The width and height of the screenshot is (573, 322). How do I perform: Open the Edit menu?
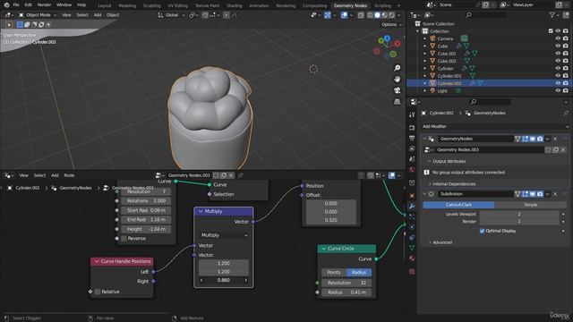pyautogui.click(x=28, y=5)
